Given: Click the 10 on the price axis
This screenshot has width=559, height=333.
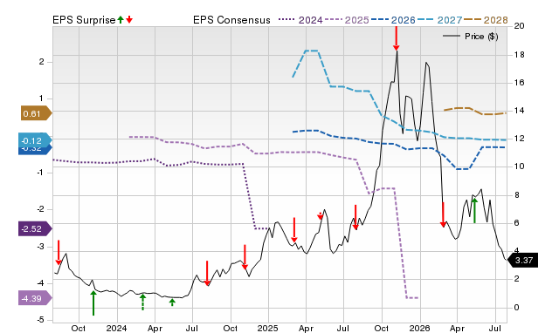Looking at the screenshot, I should click(520, 166).
